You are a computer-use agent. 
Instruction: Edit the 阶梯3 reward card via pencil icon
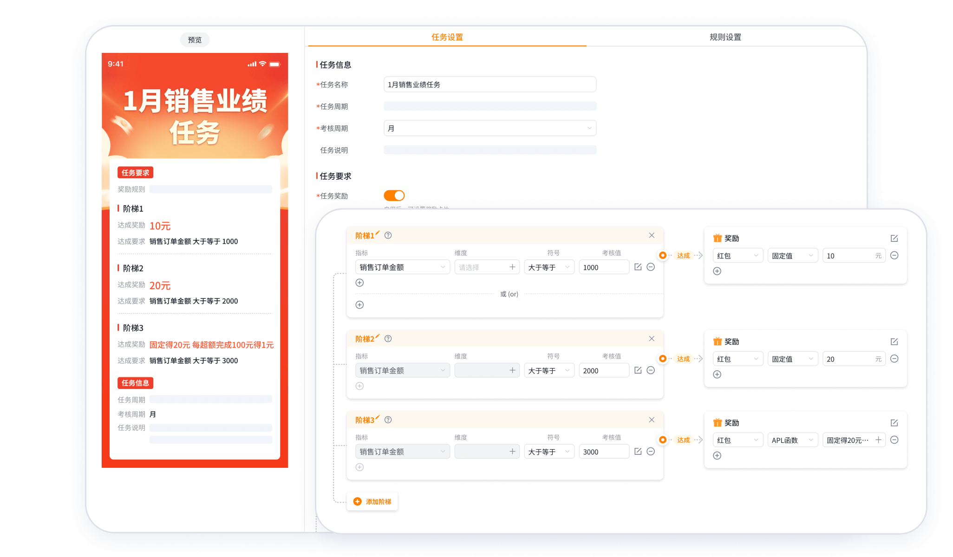pos(894,423)
